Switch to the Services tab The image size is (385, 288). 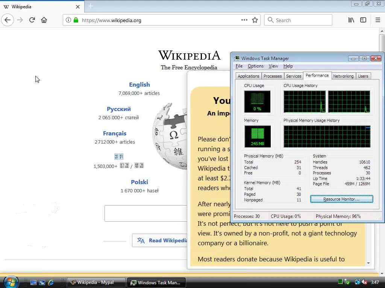[294, 76]
